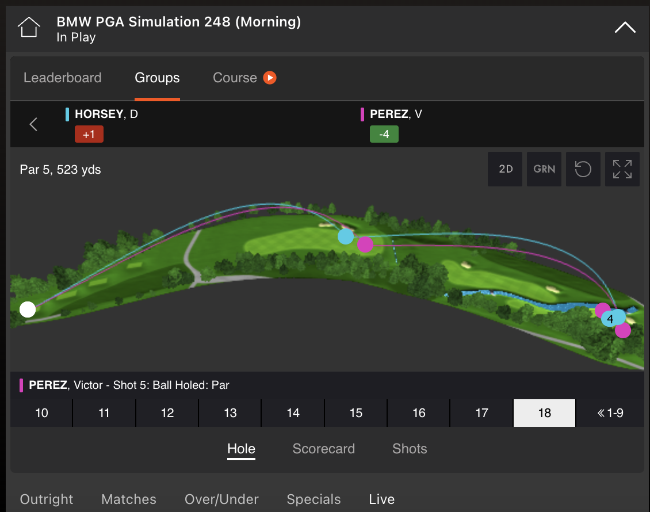
Task: Collapse the panel with top chevron
Action: (x=625, y=28)
